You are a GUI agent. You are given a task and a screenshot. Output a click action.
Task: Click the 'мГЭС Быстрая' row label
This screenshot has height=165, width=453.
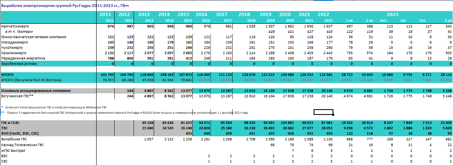13,150
